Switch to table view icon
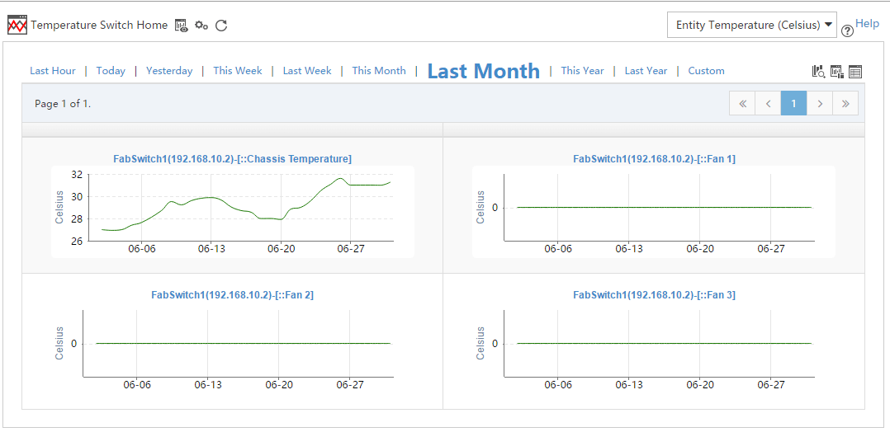 pyautogui.click(x=855, y=72)
